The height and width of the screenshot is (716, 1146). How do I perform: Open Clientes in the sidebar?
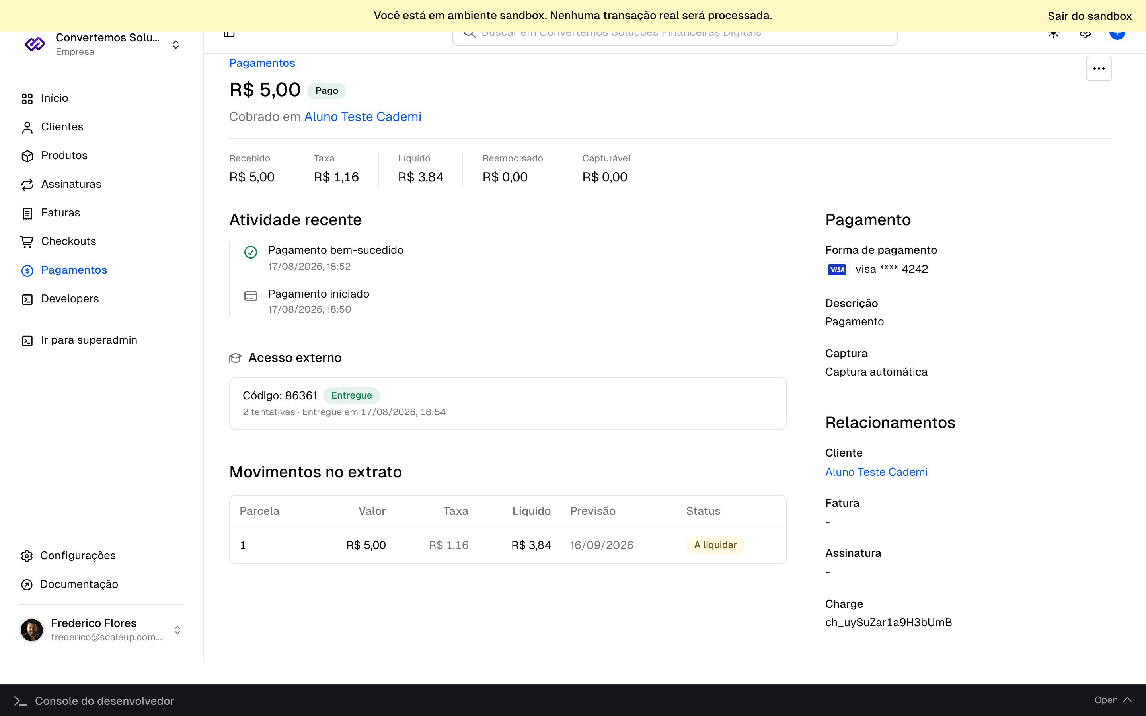[62, 126]
